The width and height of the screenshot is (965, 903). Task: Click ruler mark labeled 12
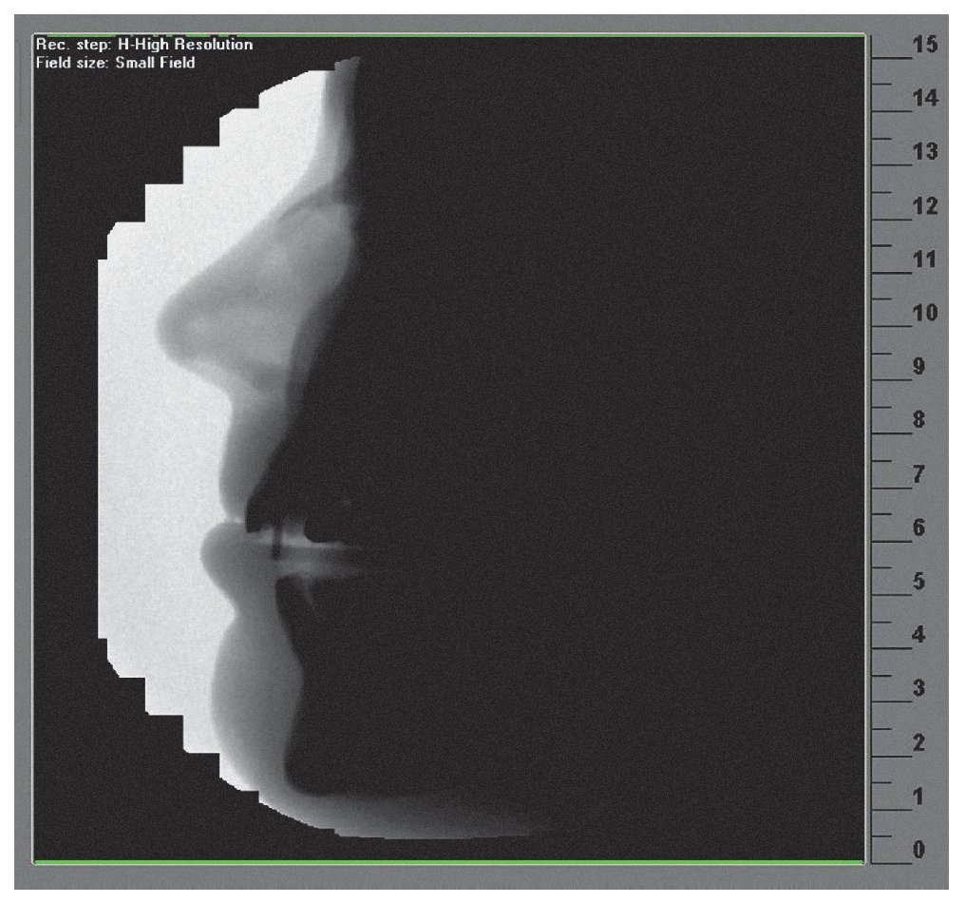click(922, 206)
